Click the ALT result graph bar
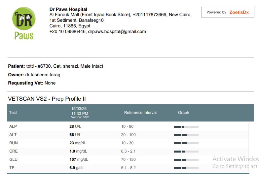This screenshot has width=259, height=174. (x=186, y=135)
